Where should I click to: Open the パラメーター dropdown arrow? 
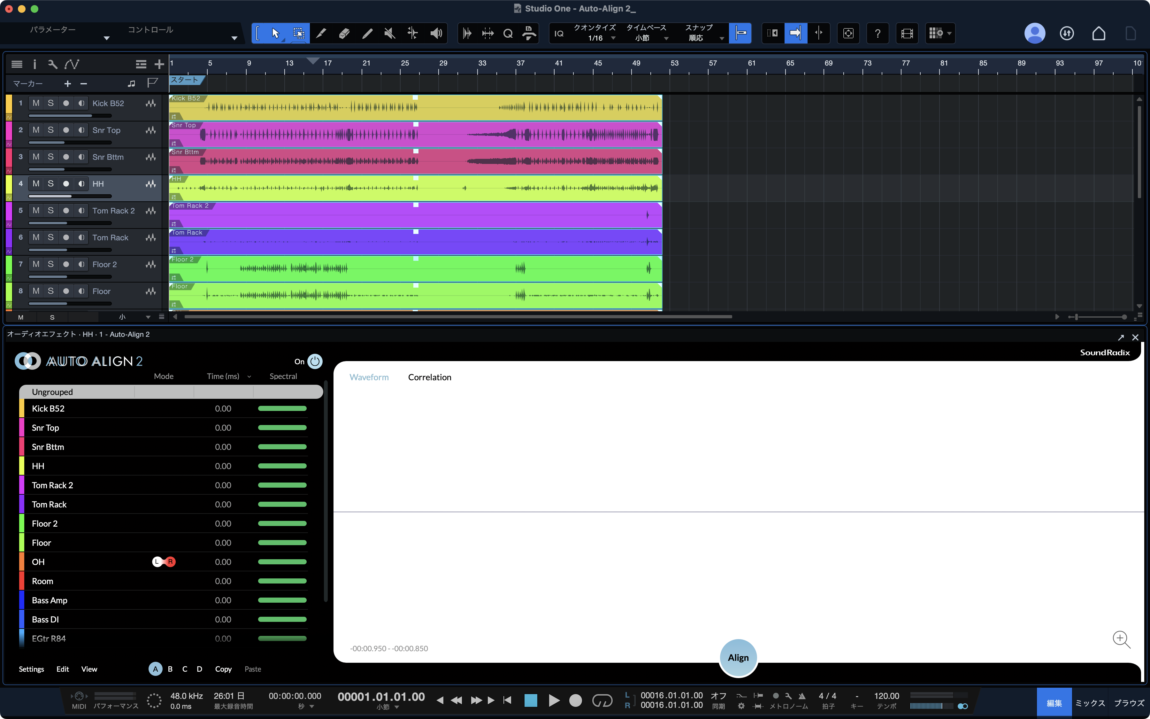tap(106, 38)
